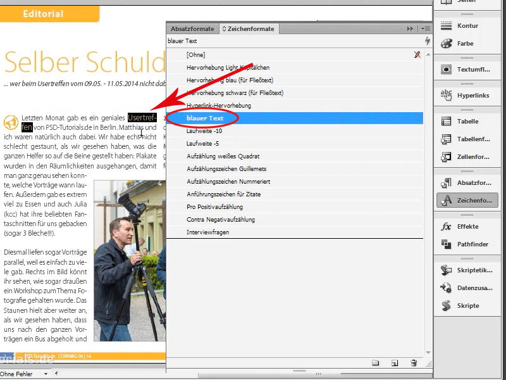
Task: Open the Effekte panel icon
Action: tap(447, 226)
